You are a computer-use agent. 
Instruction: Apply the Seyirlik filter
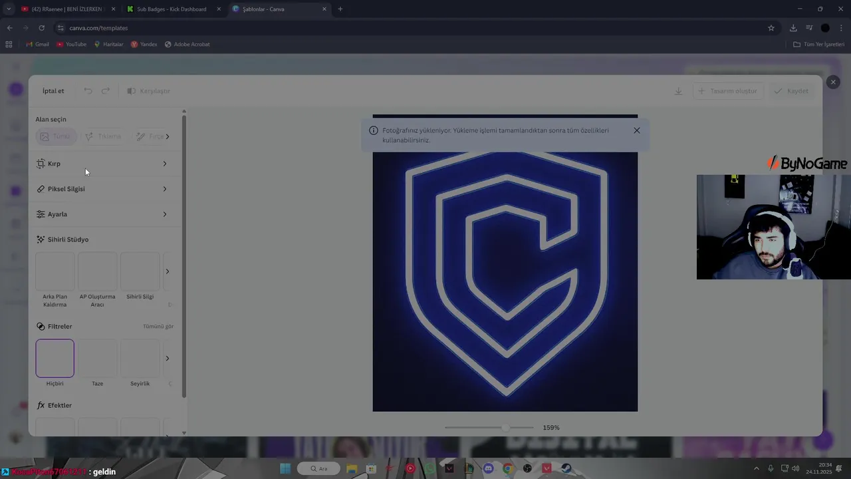click(x=140, y=358)
